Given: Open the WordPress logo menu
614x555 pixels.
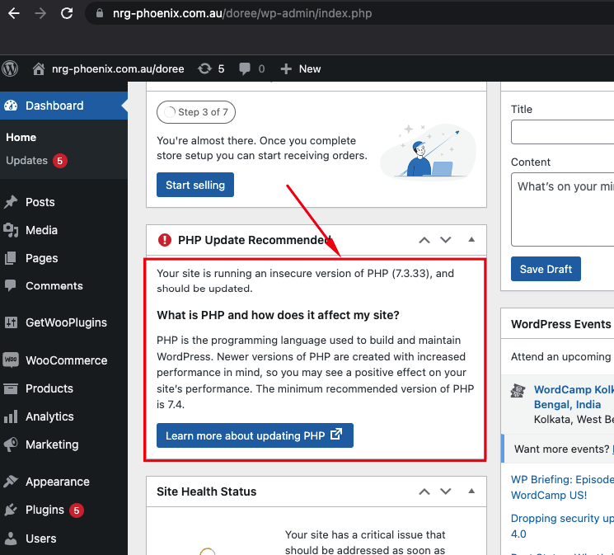Looking at the screenshot, I should pos(10,69).
